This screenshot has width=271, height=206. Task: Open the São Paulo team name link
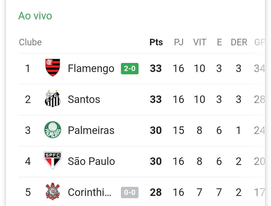[x=91, y=161]
